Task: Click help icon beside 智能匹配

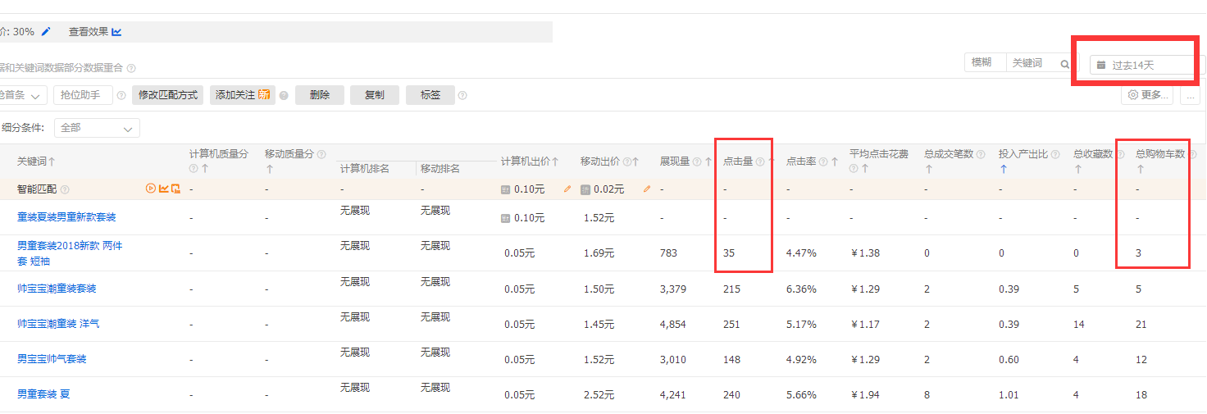Action: [65, 189]
